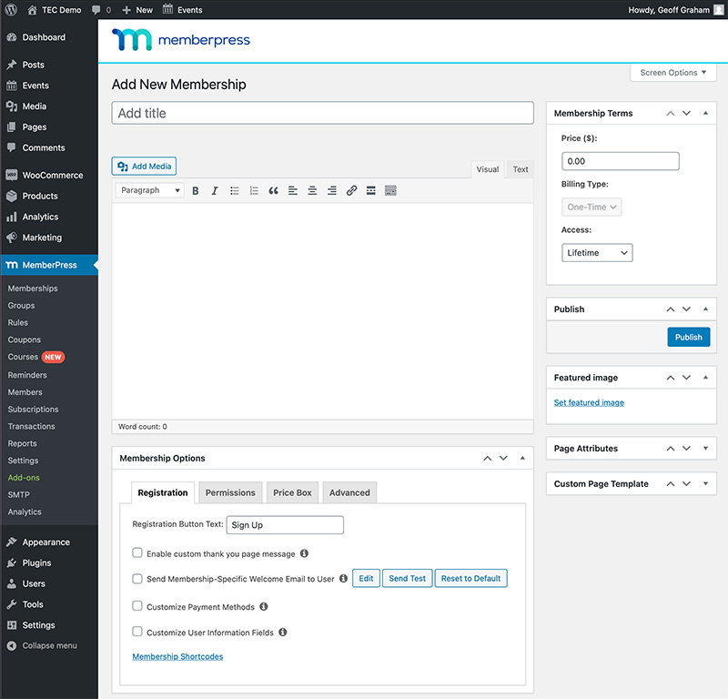The image size is (728, 699).
Task: Apply blockquote formatting
Action: 274,190
